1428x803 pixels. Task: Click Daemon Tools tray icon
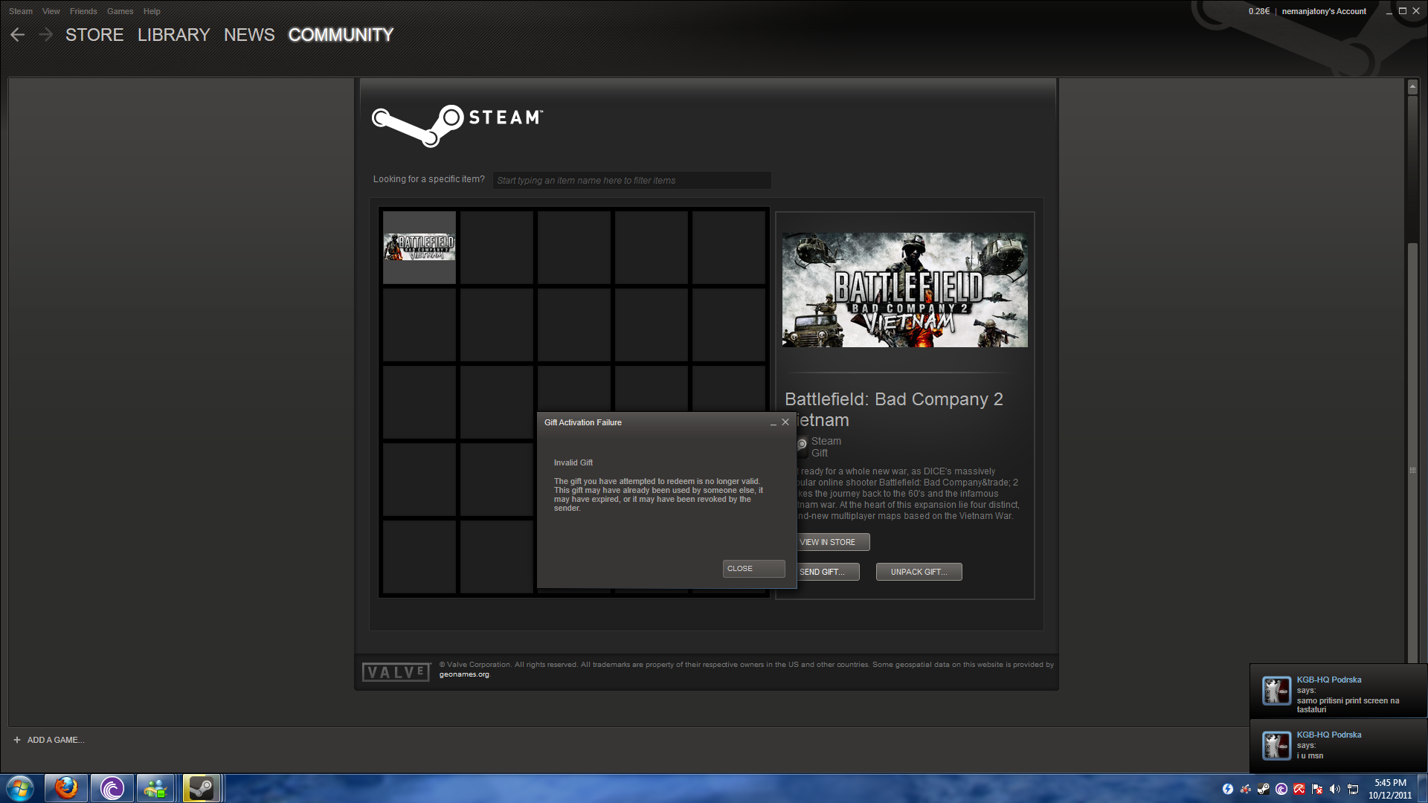(x=1228, y=789)
